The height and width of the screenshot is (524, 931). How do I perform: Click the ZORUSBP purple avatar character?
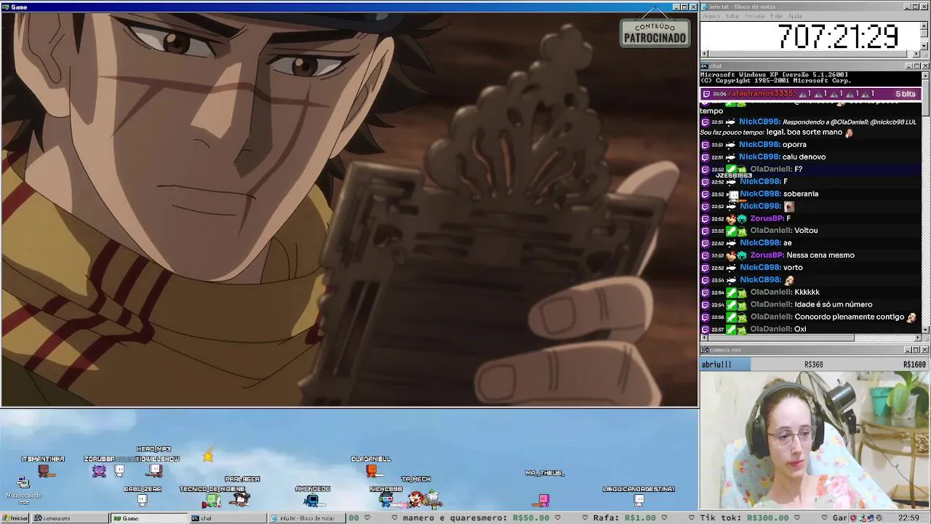click(x=100, y=471)
